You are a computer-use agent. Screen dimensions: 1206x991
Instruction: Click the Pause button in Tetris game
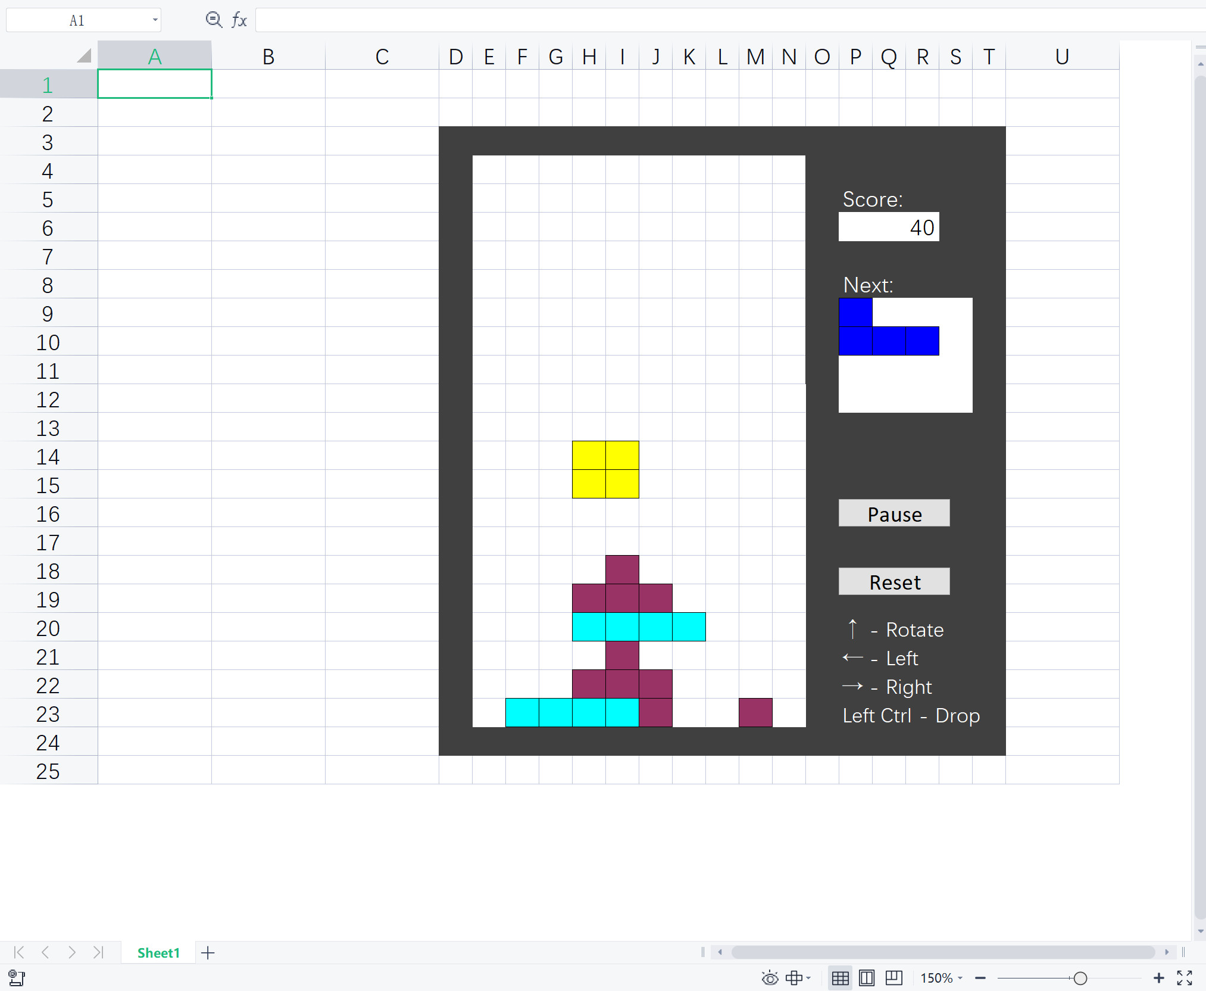894,513
